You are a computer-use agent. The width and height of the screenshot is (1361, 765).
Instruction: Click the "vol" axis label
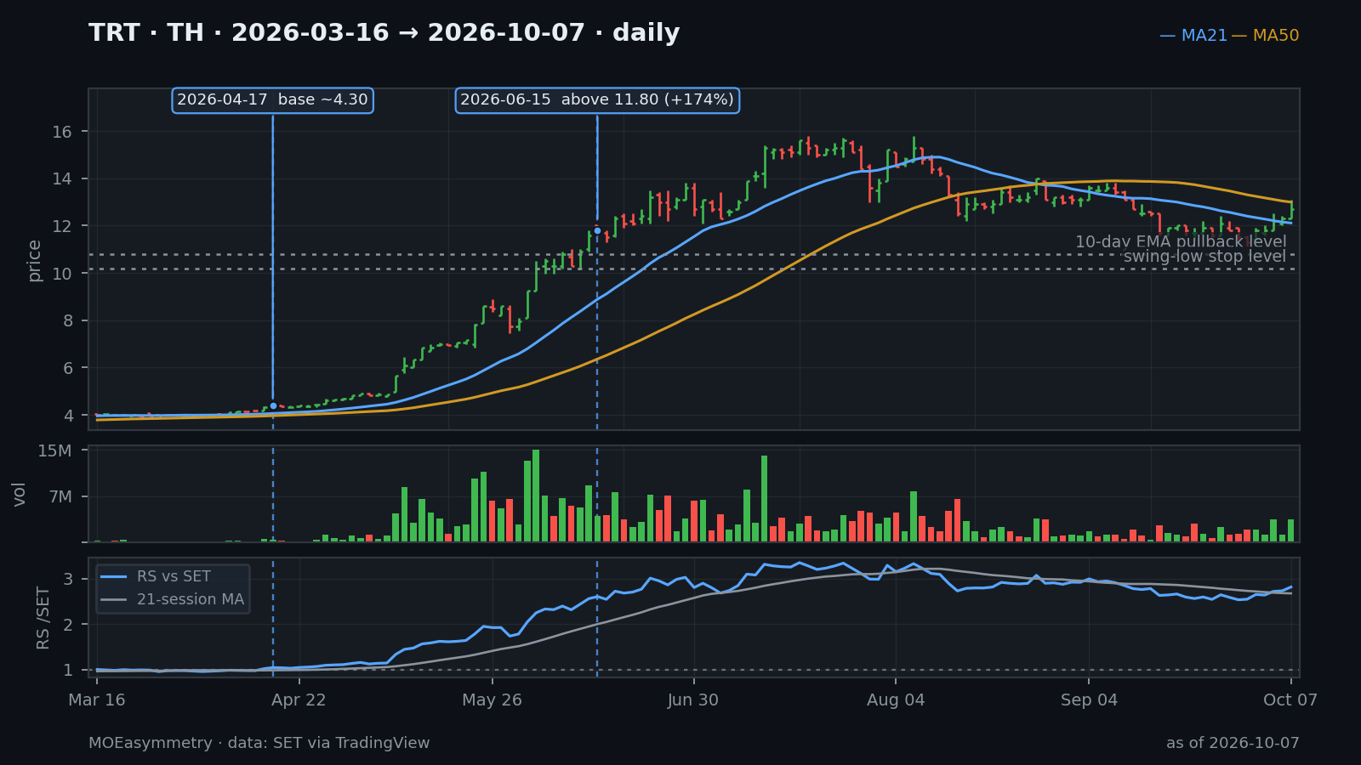[20, 494]
